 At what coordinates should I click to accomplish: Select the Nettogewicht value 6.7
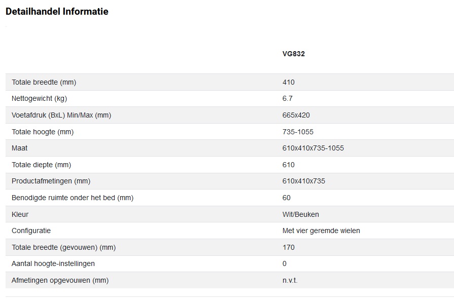pos(287,99)
